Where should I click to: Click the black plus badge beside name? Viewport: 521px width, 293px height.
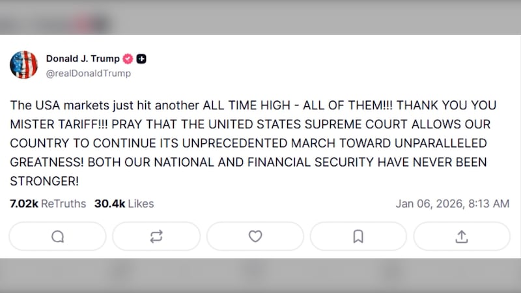(x=141, y=59)
